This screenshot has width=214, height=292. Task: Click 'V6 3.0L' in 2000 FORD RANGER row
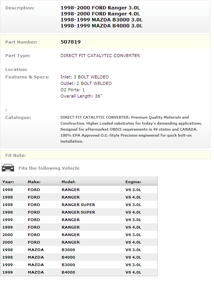pyautogui.click(x=133, y=235)
